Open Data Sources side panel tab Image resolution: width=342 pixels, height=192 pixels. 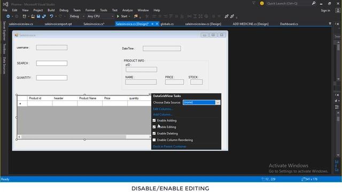(x=4, y=65)
